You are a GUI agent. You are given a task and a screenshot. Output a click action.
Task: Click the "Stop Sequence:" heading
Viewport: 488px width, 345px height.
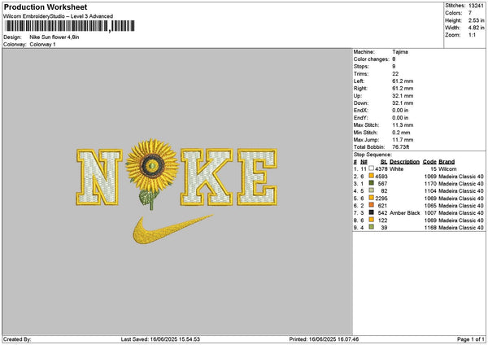[x=373, y=155]
